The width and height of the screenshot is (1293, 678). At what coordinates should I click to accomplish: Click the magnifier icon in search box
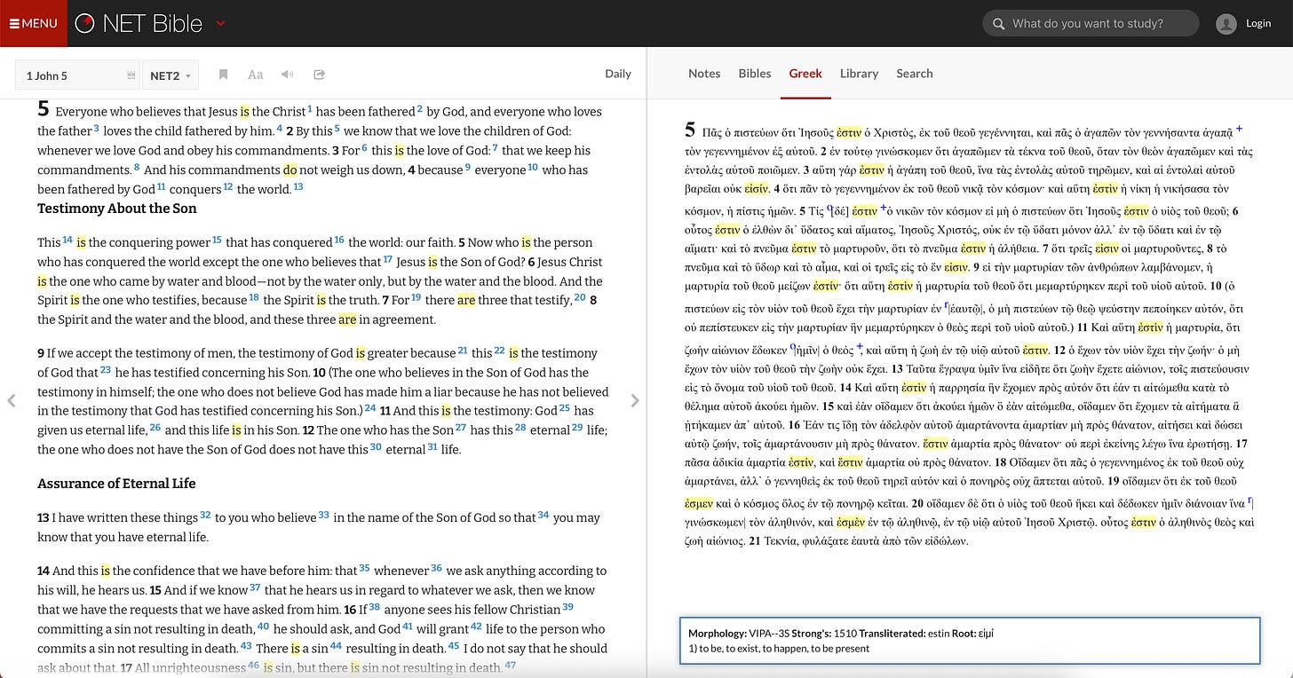(x=998, y=24)
